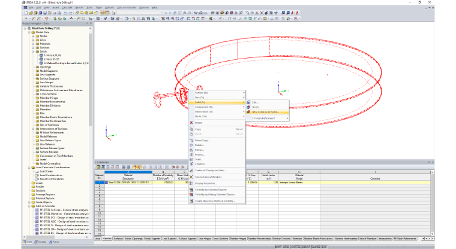
Task: Click the Delete solid icon in submenu
Action: tap(248, 107)
